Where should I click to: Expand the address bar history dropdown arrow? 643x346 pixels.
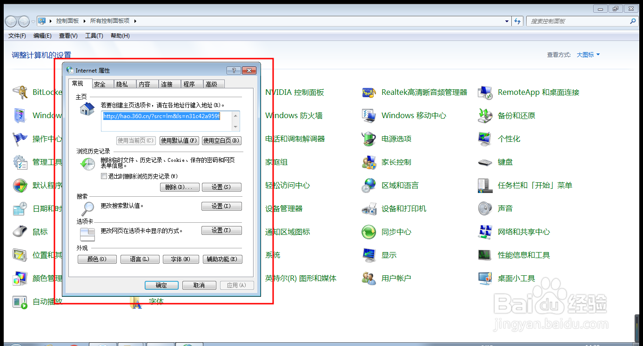click(x=507, y=21)
